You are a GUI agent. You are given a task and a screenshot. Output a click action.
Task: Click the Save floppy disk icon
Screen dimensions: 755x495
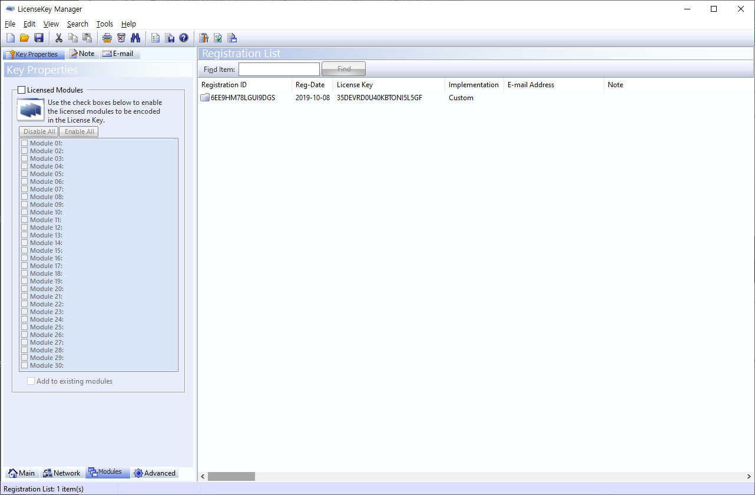click(39, 38)
